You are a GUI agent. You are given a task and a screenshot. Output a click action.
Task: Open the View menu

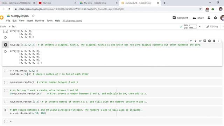coord(22,21)
